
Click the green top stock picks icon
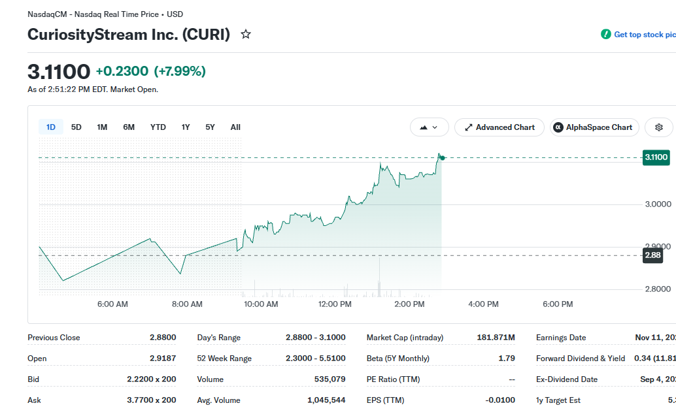click(606, 35)
